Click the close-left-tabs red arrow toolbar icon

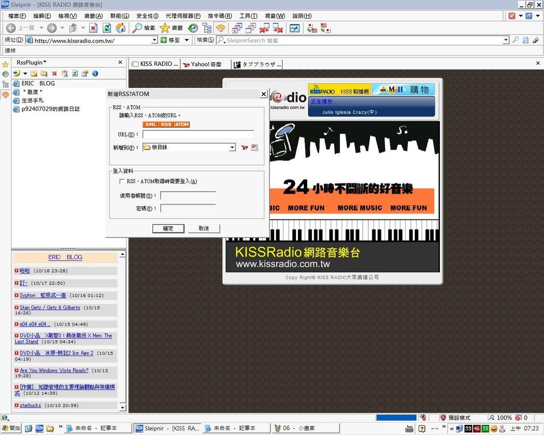pos(265,28)
